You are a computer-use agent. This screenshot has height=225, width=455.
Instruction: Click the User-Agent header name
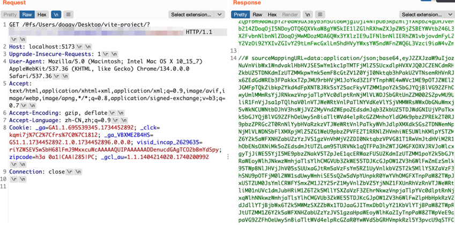point(26,62)
